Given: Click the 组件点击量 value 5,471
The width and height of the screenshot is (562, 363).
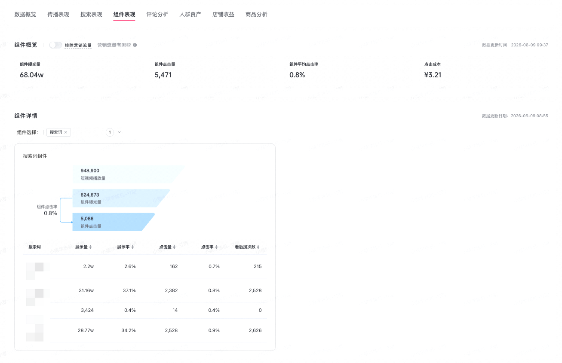Looking at the screenshot, I should pos(163,75).
